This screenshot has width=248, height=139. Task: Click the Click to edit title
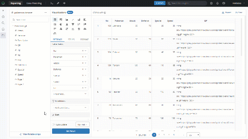98,13
